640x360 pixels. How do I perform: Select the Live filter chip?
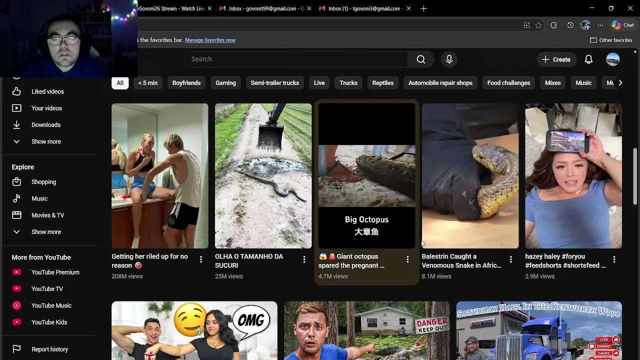[x=319, y=83]
